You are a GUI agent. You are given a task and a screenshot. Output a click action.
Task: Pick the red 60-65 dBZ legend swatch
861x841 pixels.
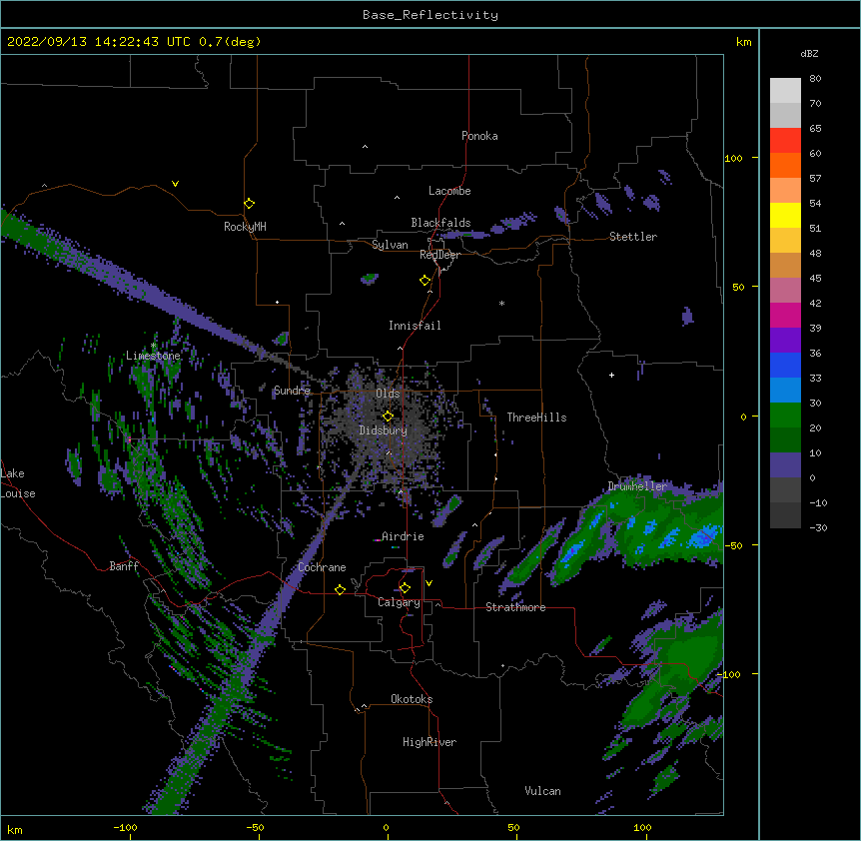pos(785,140)
